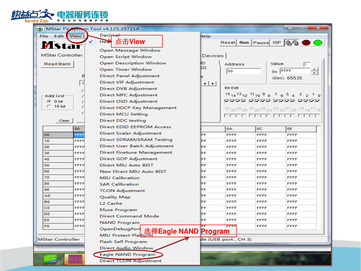Select MIU Calibration menu entry
The height and width of the screenshot is (271, 361).
[120, 178]
